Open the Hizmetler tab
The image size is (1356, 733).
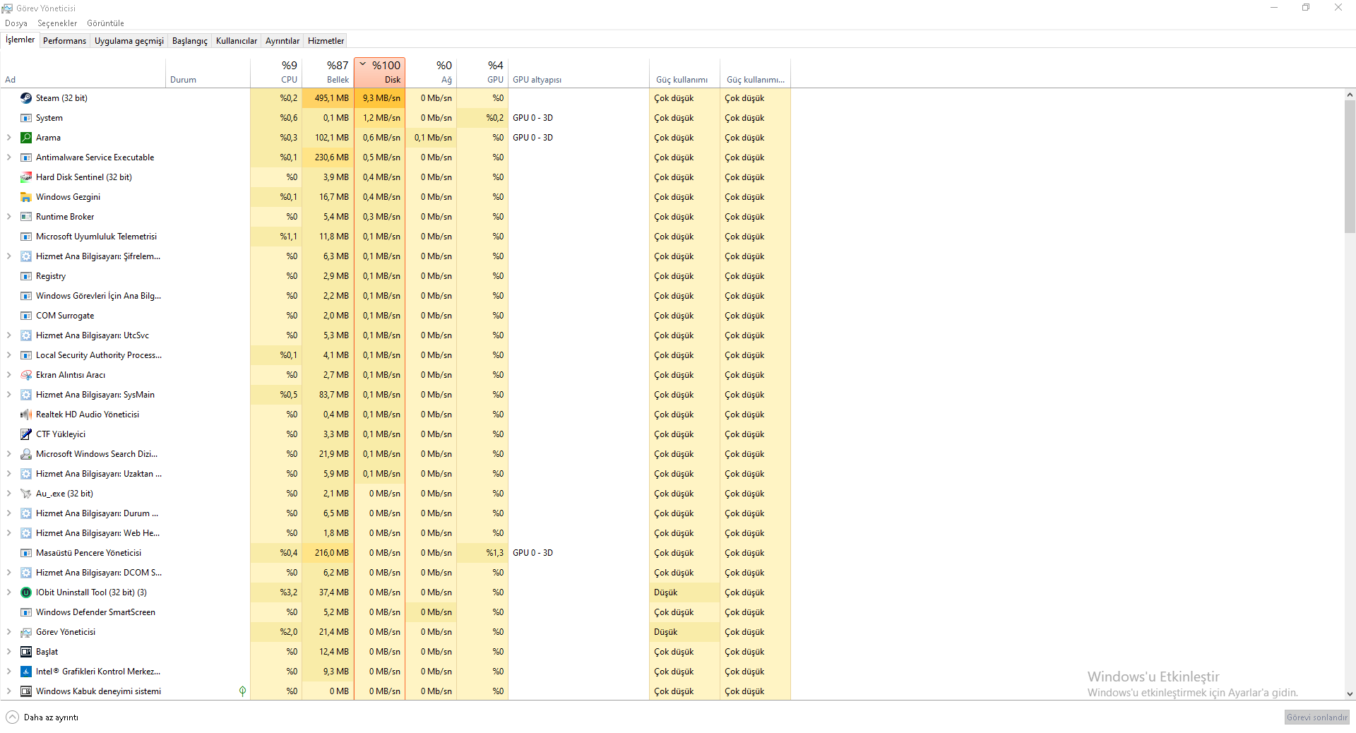coord(326,41)
